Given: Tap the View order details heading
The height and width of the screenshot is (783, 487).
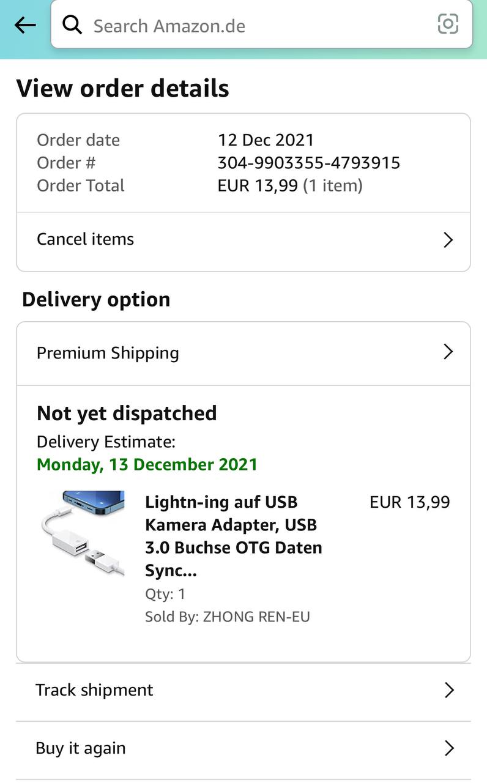Looking at the screenshot, I should coord(122,89).
